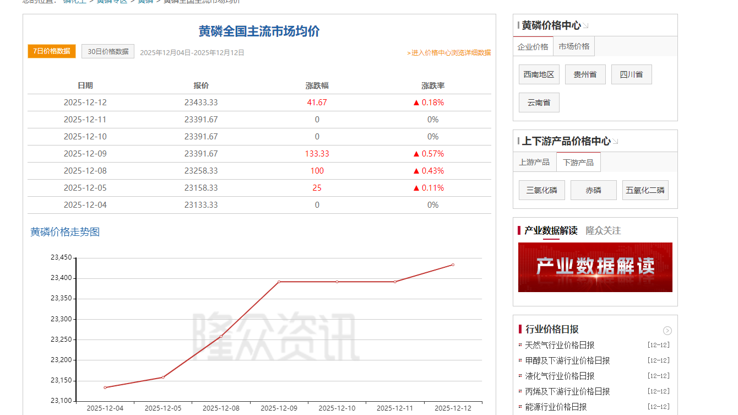Open 赤磷 product button
The height and width of the screenshot is (415, 738).
coord(594,190)
